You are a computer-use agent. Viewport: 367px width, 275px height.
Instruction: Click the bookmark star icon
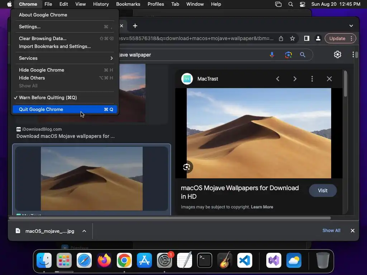point(292,38)
